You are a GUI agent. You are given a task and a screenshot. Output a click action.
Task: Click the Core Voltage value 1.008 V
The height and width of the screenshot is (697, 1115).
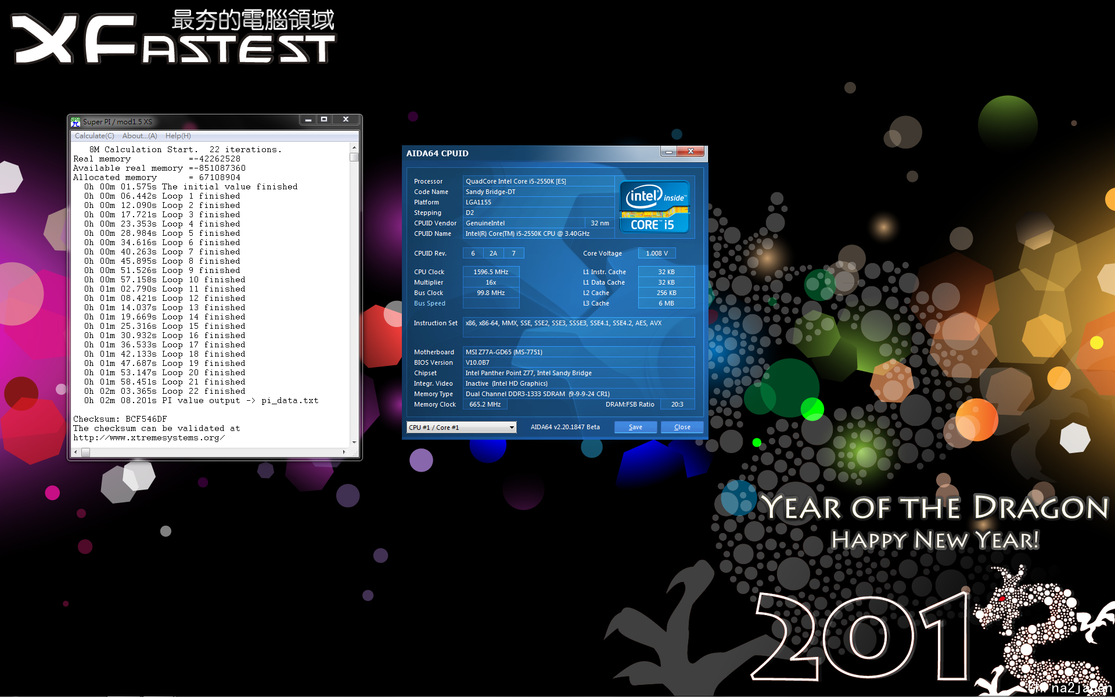[x=657, y=253]
